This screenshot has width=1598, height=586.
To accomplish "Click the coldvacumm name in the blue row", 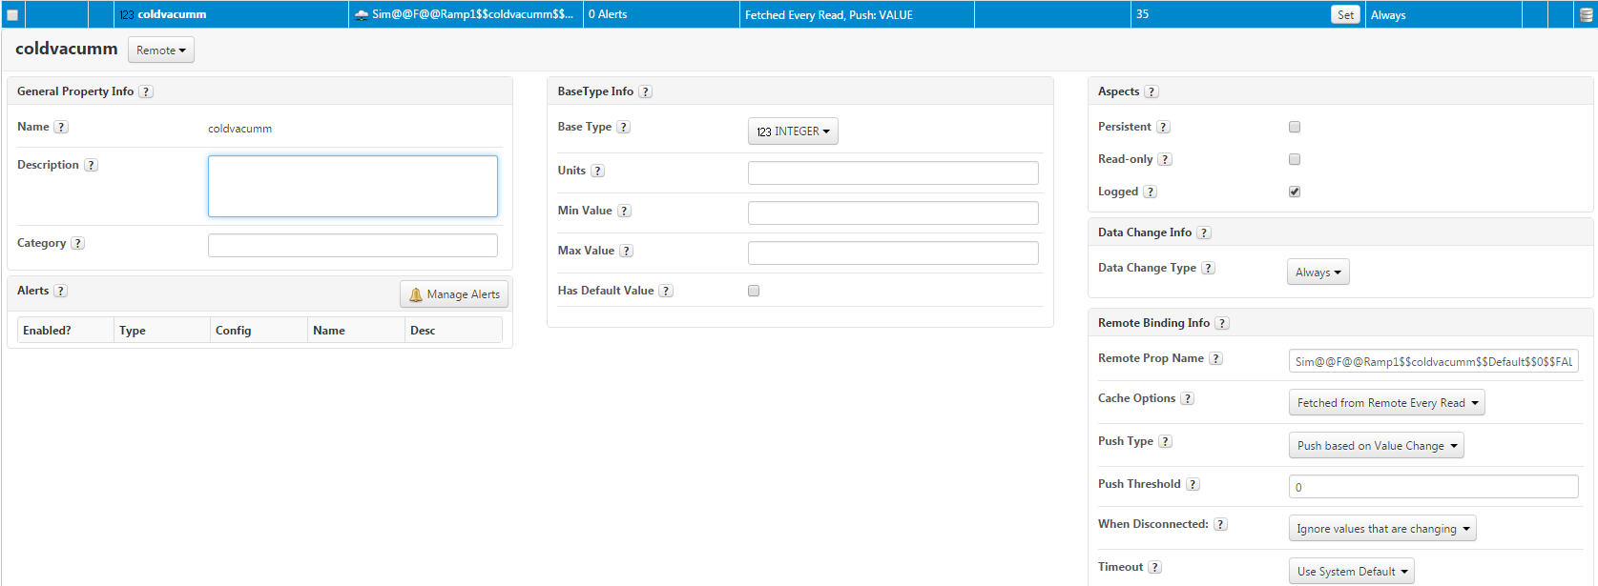I will [172, 14].
